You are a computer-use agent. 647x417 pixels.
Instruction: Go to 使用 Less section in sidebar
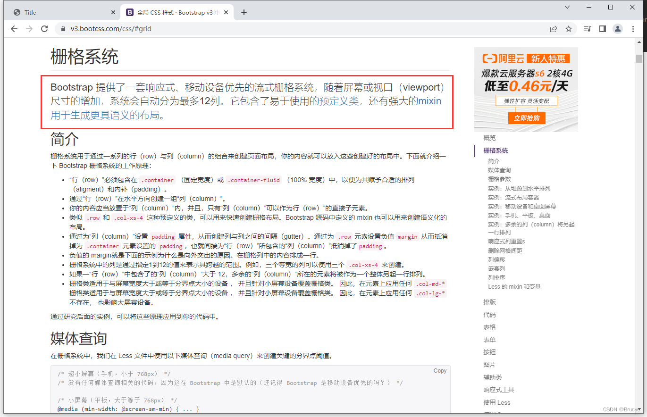[497, 402]
